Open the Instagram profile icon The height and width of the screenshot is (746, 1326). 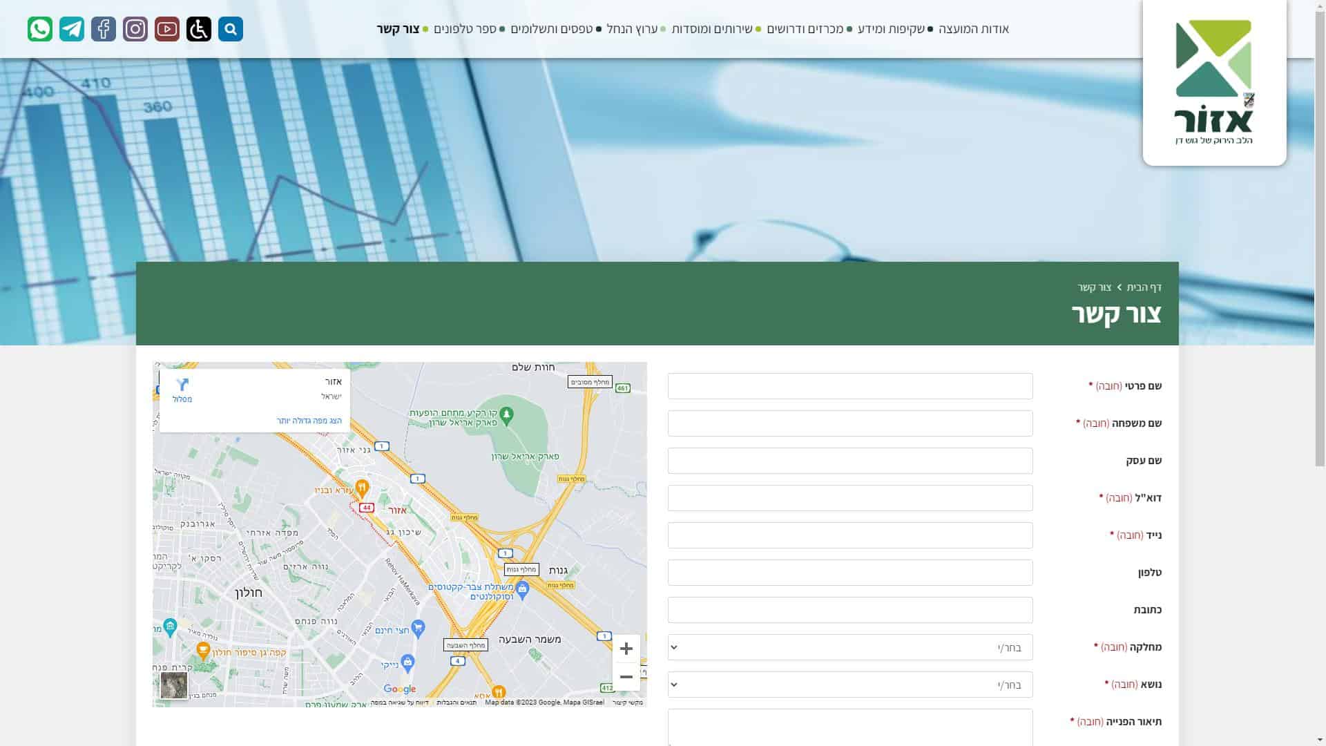135,29
